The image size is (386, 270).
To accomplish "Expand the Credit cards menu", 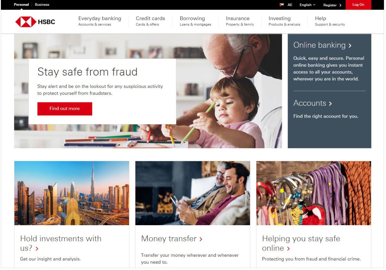I will tap(150, 21).
